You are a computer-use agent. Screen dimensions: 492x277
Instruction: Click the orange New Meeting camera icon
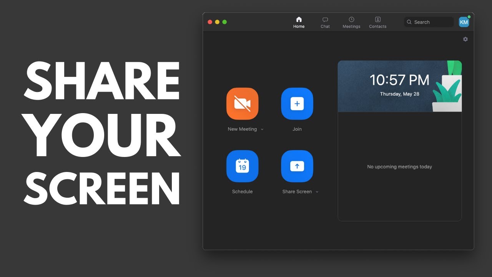242,104
